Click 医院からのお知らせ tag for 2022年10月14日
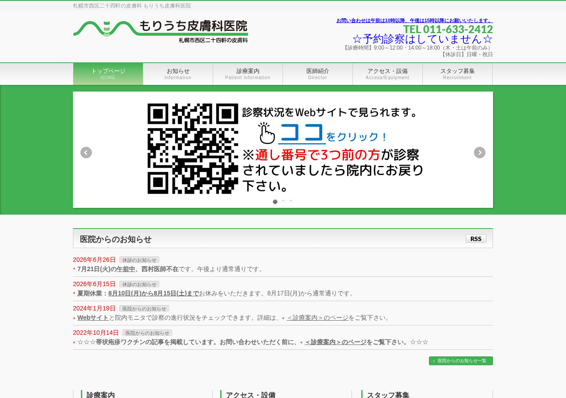This screenshot has width=566, height=398. [x=147, y=333]
